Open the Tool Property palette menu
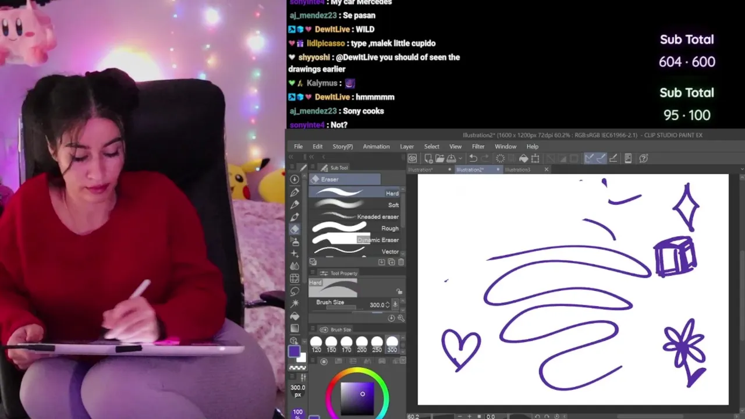This screenshot has height=419, width=745. (x=313, y=272)
